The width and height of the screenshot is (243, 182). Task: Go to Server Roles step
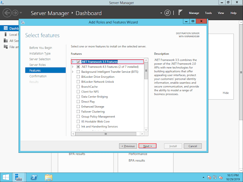click(38, 65)
